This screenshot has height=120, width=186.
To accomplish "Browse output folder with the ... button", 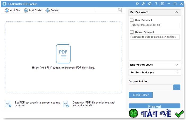I will (x=177, y=87).
